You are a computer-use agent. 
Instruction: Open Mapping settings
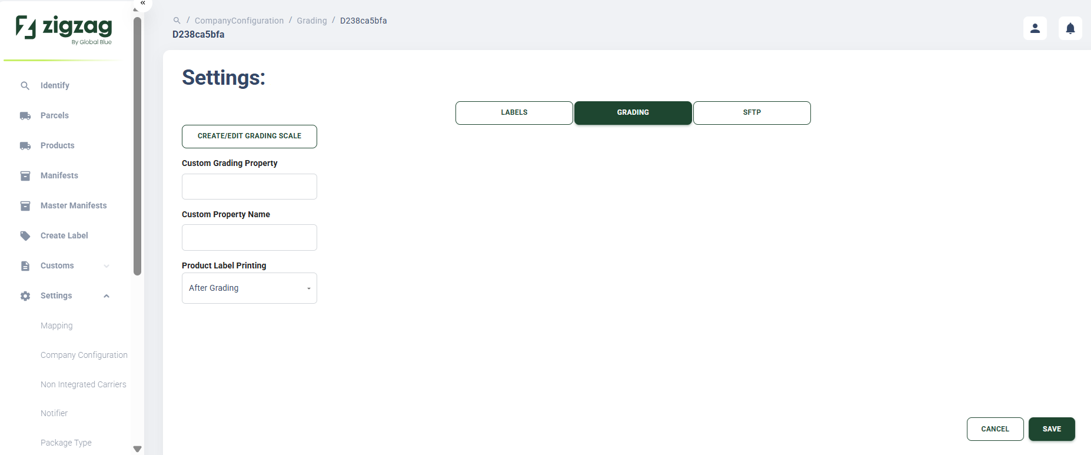56,326
